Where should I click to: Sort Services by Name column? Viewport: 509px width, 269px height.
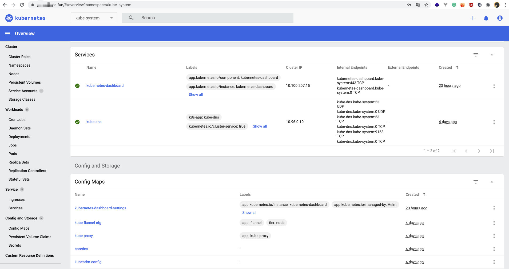pos(91,67)
